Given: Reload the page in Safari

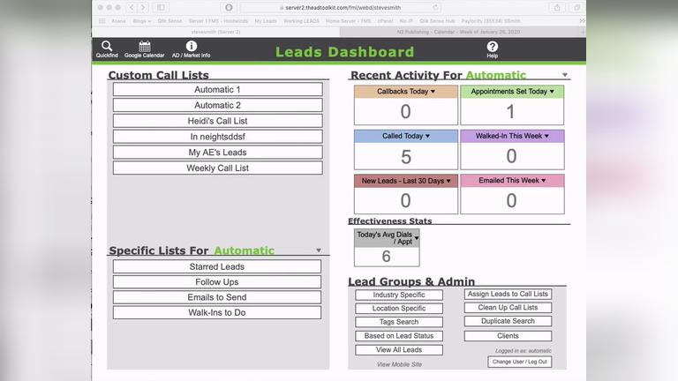Looking at the screenshot, I should (x=435, y=7).
